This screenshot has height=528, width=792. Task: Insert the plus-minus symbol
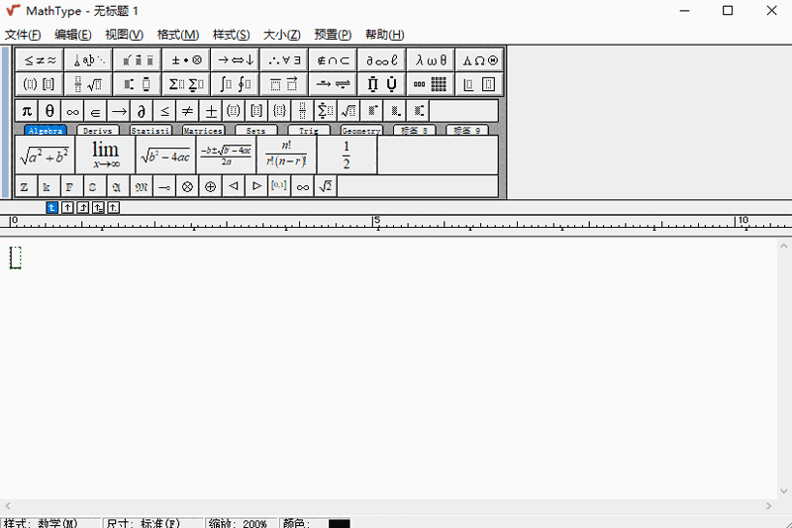[211, 111]
